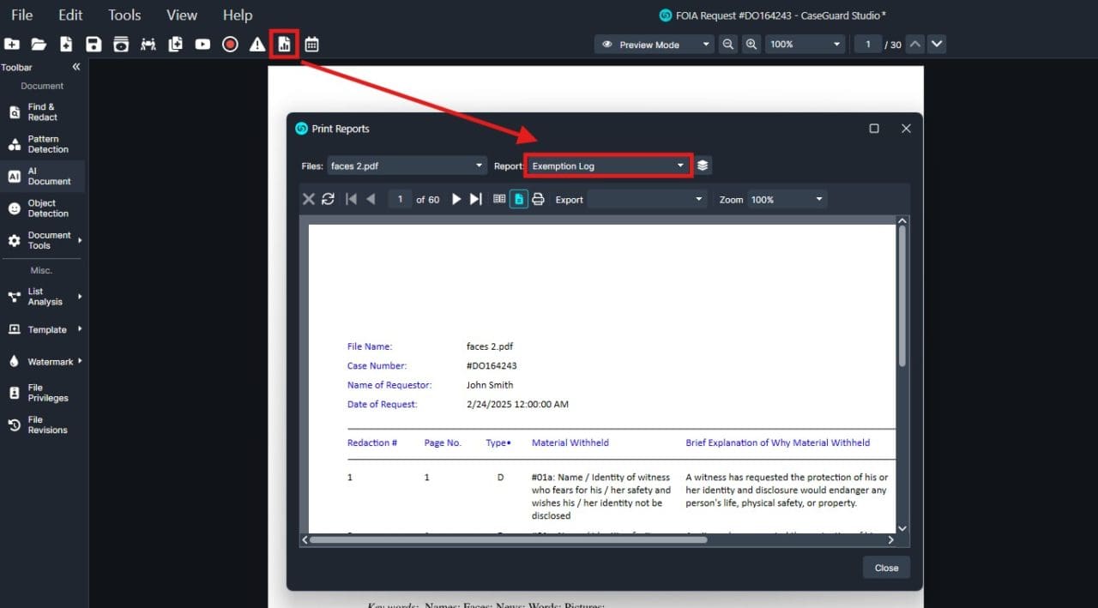Print the report using printer icon
Screen dimensions: 1098x608
coord(539,199)
